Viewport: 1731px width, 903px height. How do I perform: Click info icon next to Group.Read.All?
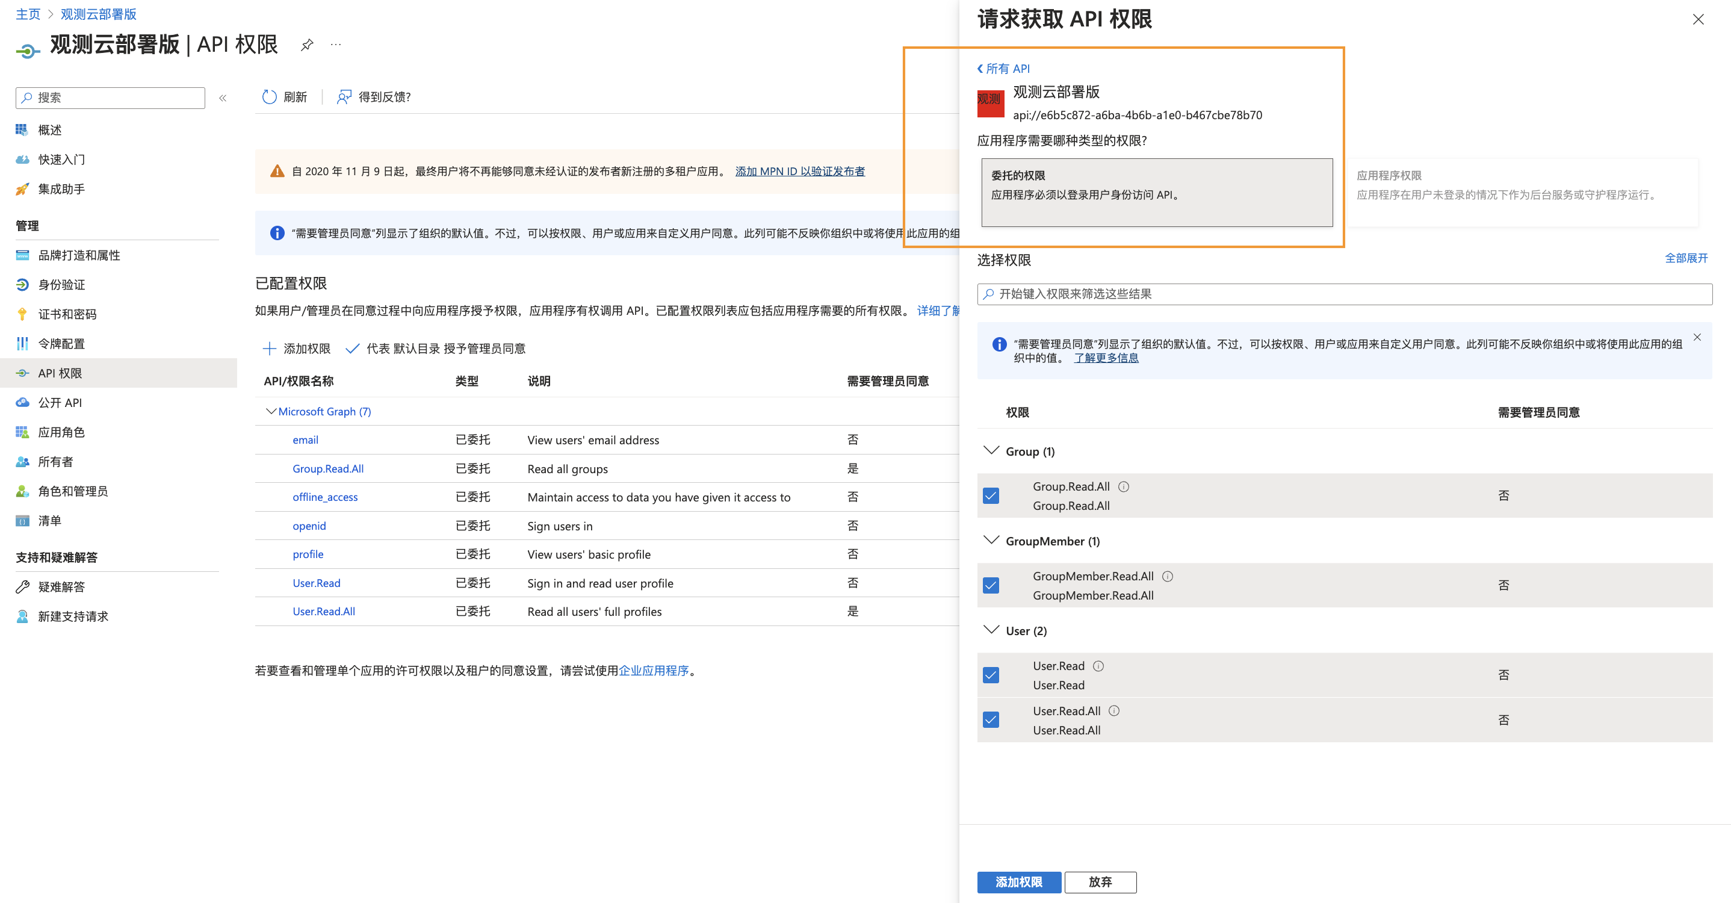pos(1124,486)
